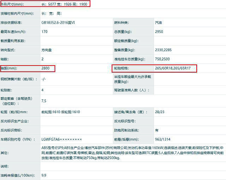Select the 反光标识商标 label
This screenshot has height=180, width=226.
click(x=11, y=130)
